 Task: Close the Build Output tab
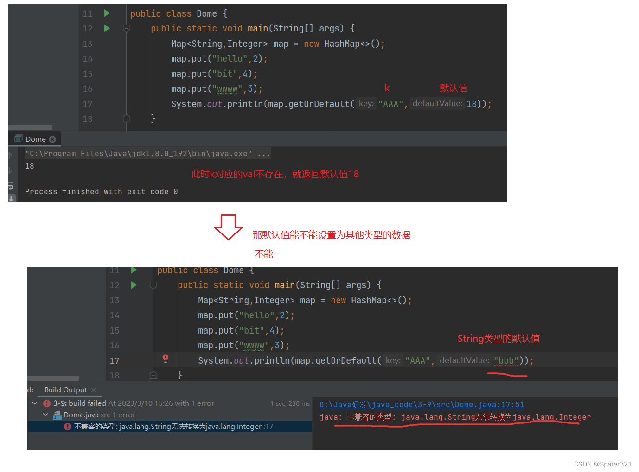pos(94,390)
